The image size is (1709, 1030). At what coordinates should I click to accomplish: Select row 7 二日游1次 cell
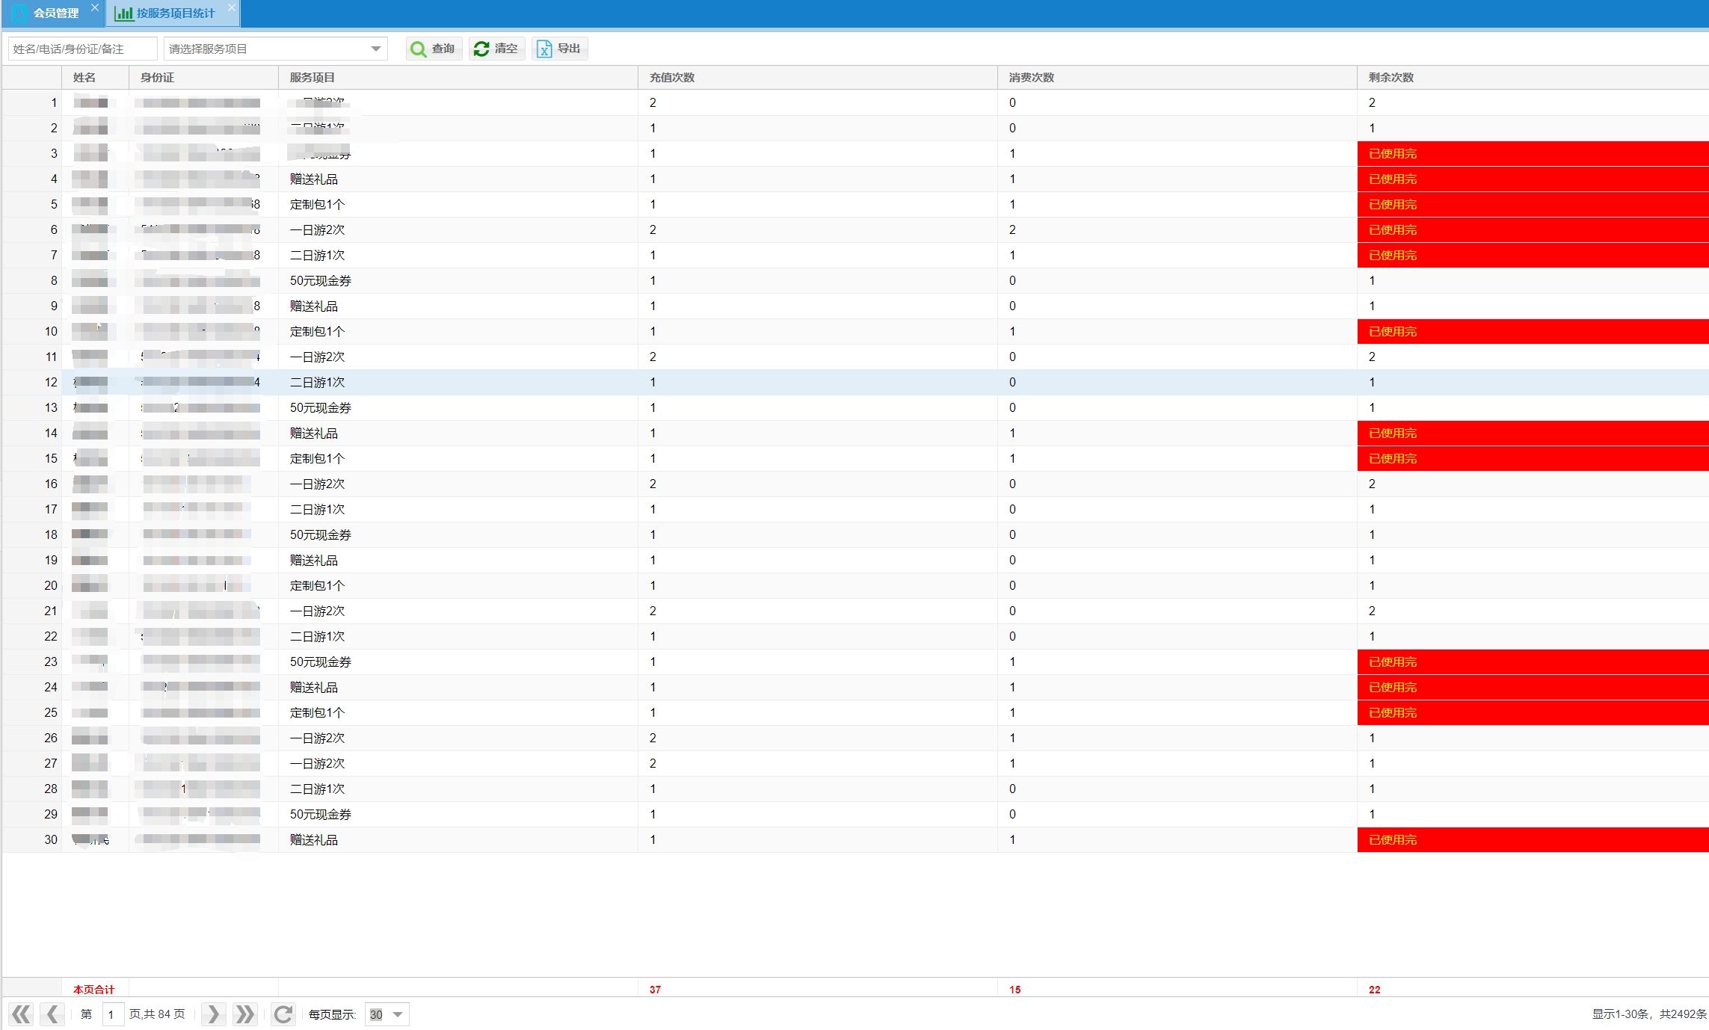pyautogui.click(x=458, y=256)
